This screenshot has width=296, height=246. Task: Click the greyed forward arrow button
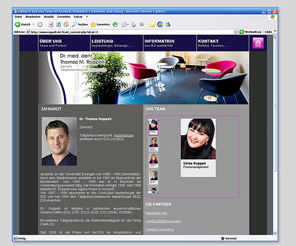coord(40,24)
